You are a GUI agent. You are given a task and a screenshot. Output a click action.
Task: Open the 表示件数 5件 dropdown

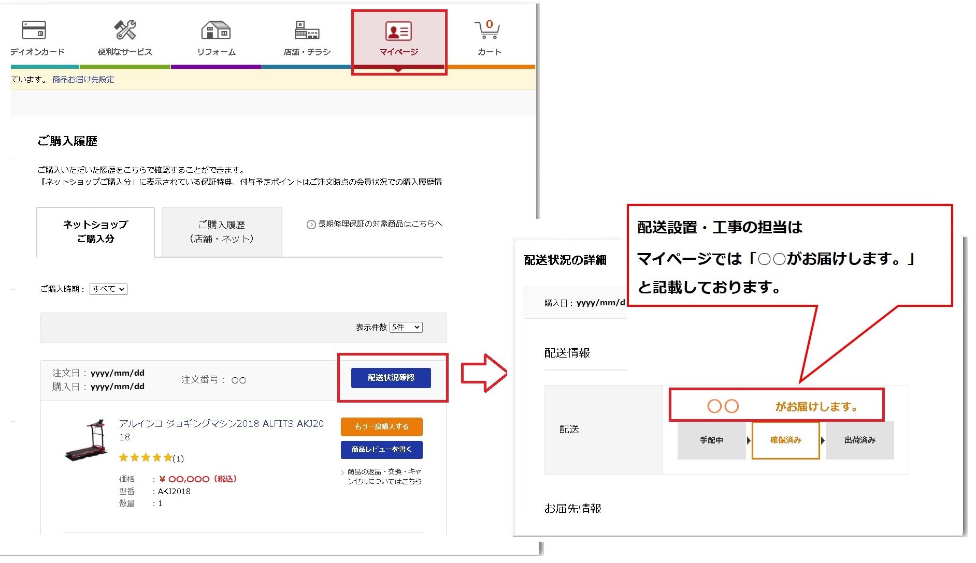[x=406, y=327]
